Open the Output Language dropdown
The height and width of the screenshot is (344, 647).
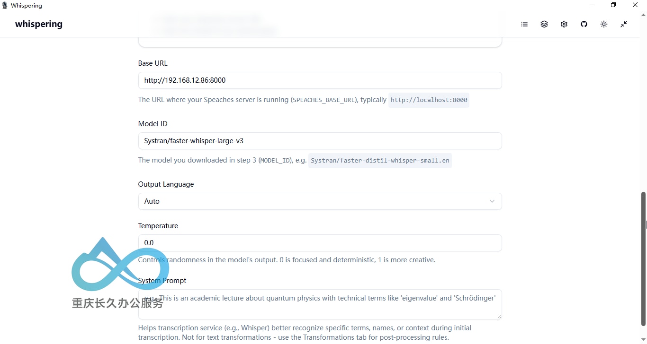point(320,201)
